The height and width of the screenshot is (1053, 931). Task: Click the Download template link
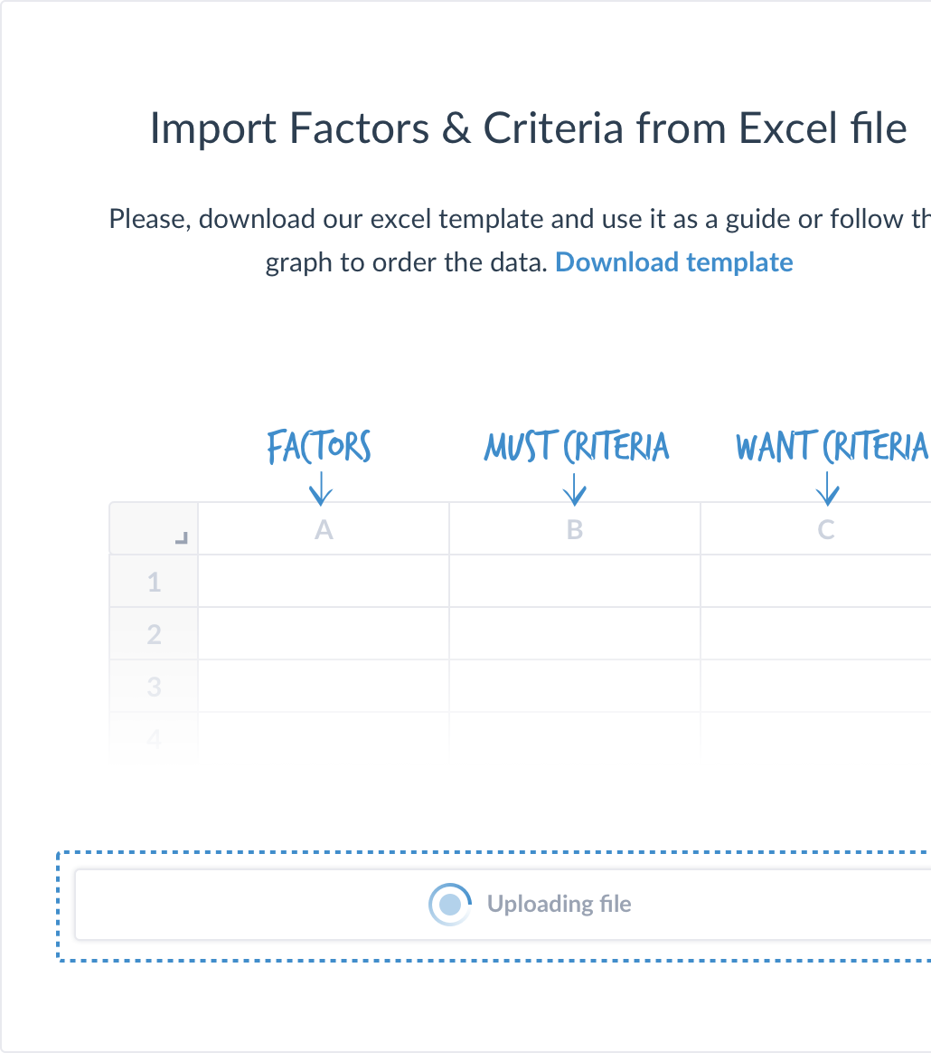[674, 262]
